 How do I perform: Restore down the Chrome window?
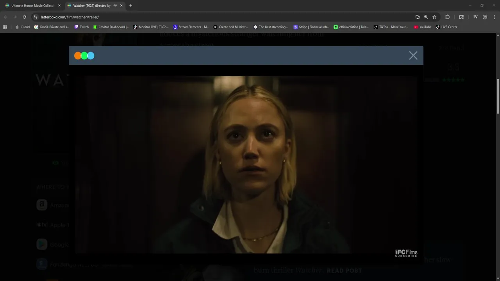482,5
